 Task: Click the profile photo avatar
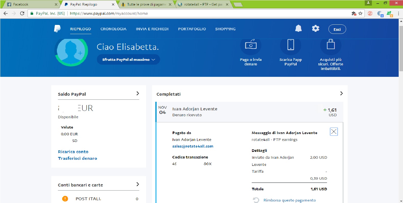pyautogui.click(x=71, y=52)
